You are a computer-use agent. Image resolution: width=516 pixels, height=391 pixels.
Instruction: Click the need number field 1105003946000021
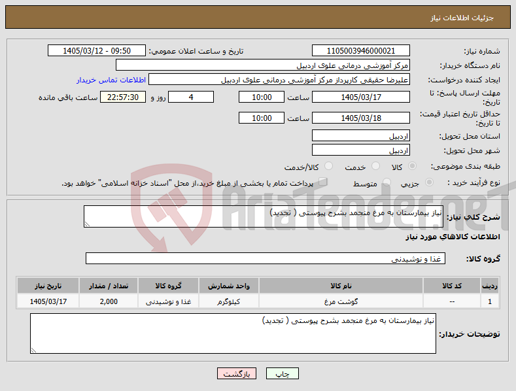tap(360, 51)
